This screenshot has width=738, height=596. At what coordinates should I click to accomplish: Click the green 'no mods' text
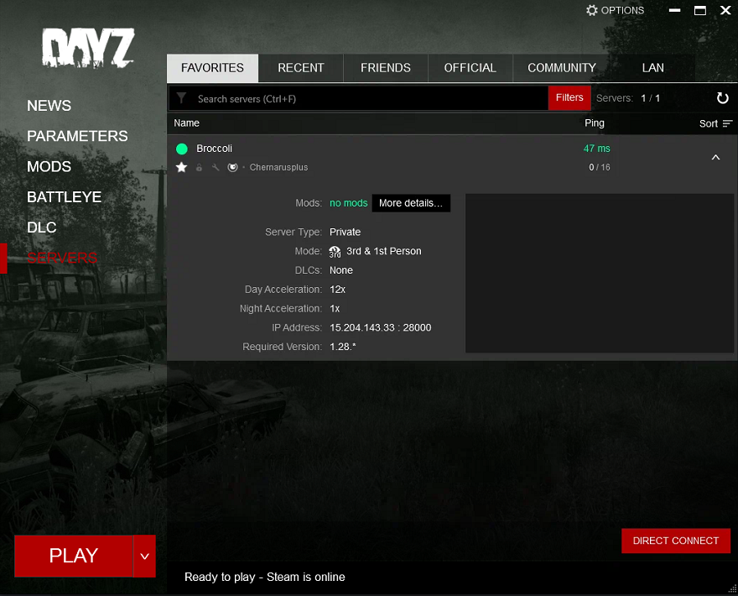click(x=348, y=203)
